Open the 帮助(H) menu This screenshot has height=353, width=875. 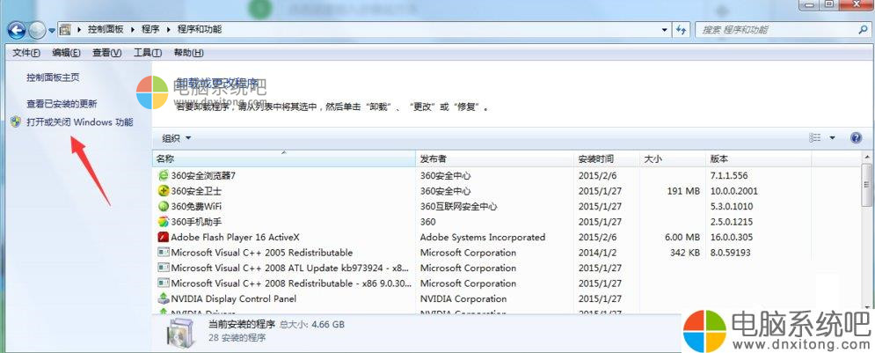(188, 53)
